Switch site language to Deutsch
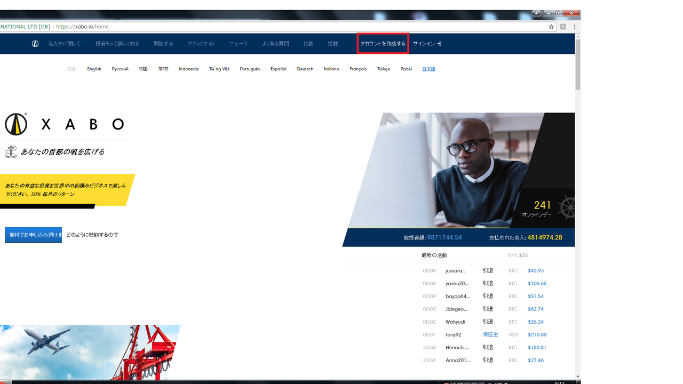The image size is (683, 384). [x=305, y=69]
